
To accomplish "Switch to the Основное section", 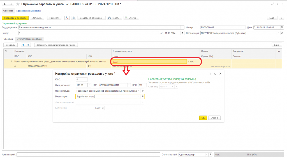I will (x=8, y=11).
